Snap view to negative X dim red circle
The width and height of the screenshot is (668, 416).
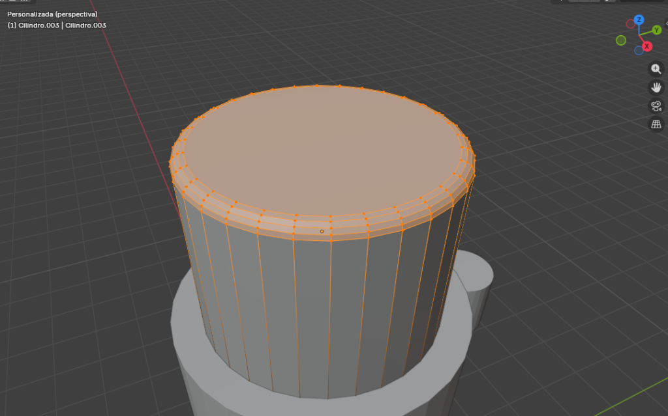click(631, 24)
